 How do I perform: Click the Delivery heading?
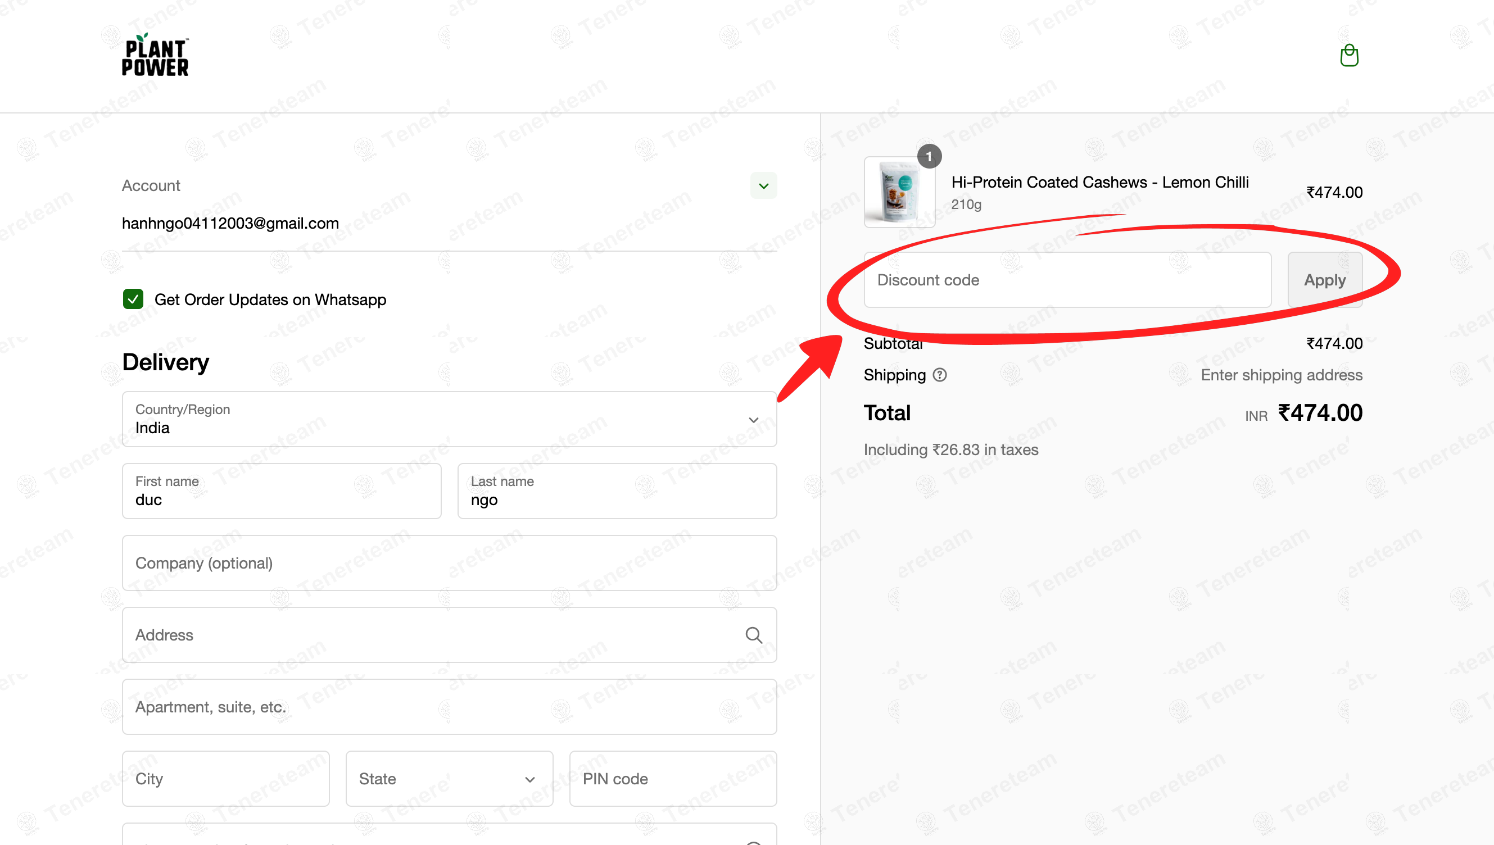click(165, 362)
